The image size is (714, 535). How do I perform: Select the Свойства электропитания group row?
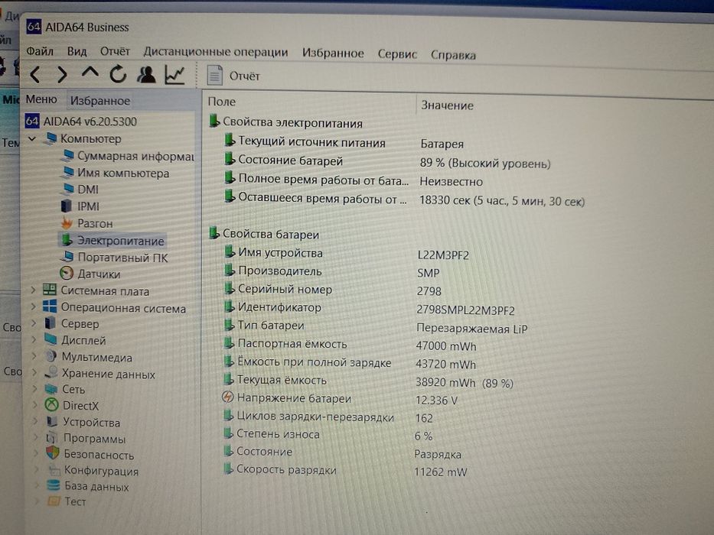click(x=285, y=122)
